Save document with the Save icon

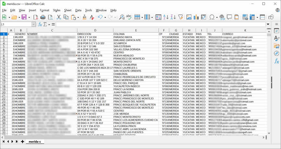24,17
